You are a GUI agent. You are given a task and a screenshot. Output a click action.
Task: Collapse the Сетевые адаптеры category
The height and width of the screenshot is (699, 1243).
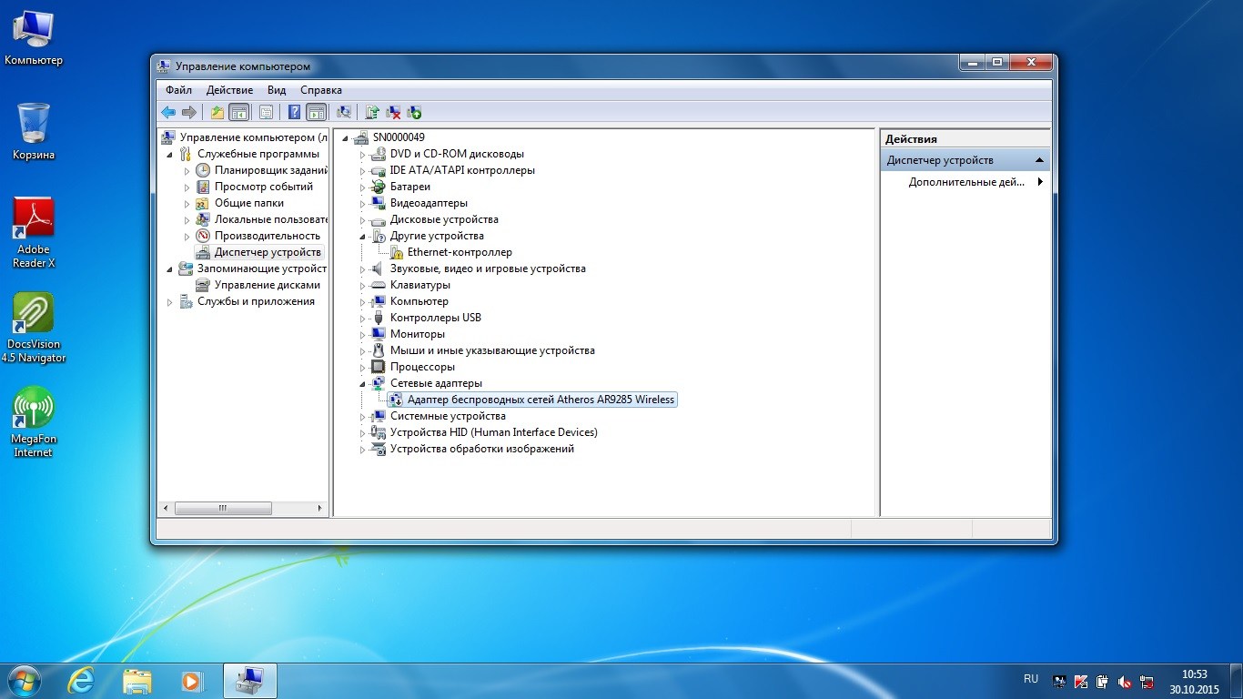[x=362, y=384]
